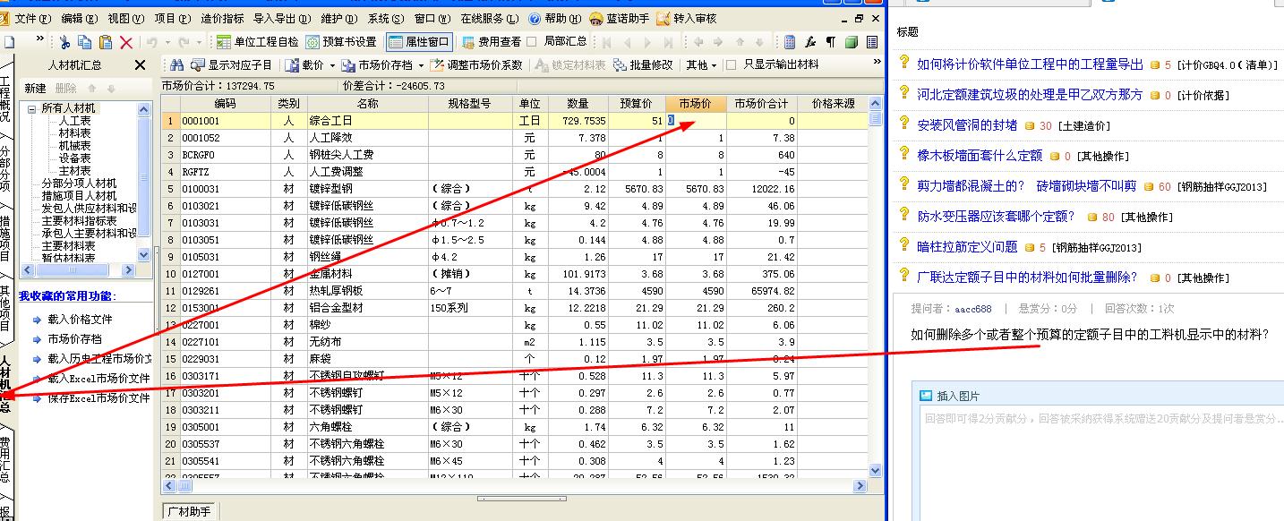Image resolution: width=1284 pixels, height=521 pixels.
Task: Open the 帮助 menu
Action: click(x=556, y=18)
